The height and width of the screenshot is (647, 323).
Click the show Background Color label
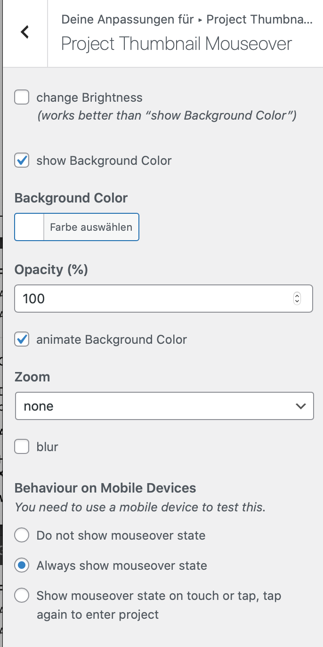104,161
